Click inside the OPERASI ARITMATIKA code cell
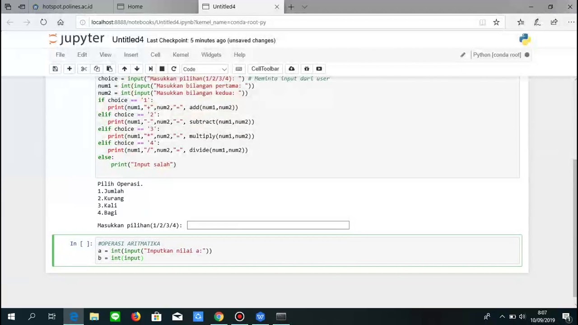 [307, 251]
